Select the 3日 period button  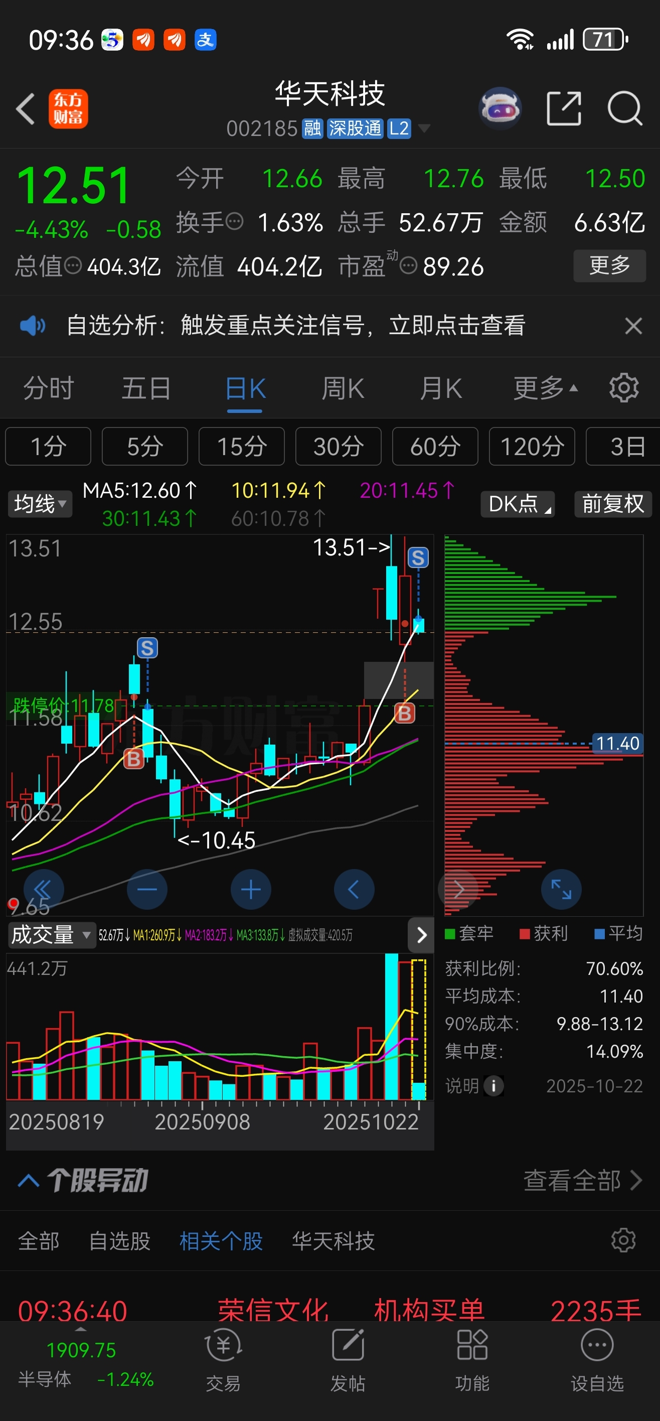pos(623,446)
